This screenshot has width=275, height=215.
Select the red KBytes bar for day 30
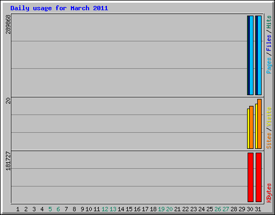[x=250, y=177]
